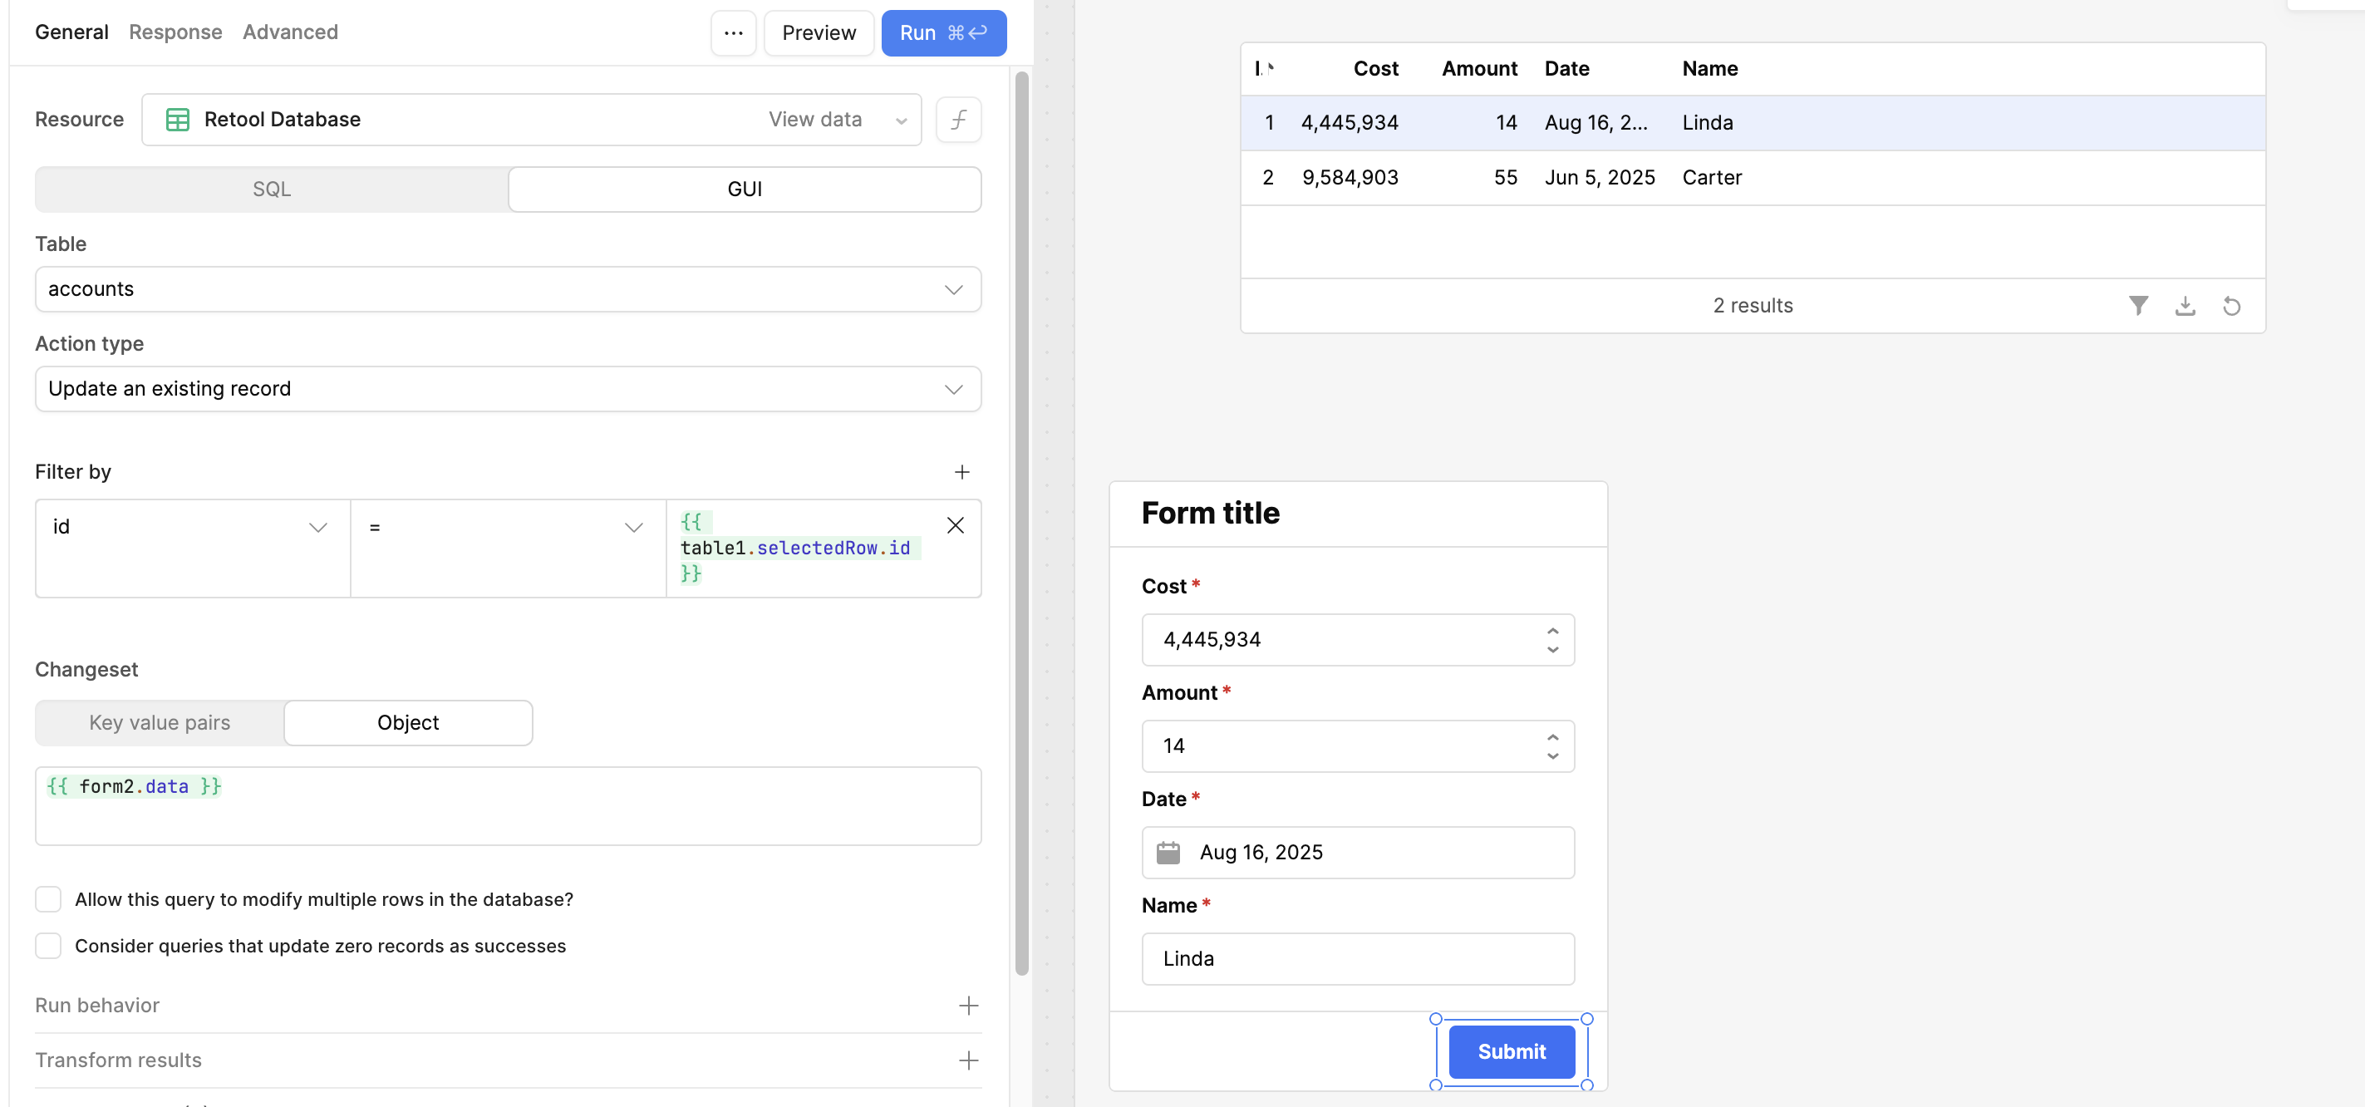
Task: Filter the results table with the funnel icon
Action: click(2139, 306)
